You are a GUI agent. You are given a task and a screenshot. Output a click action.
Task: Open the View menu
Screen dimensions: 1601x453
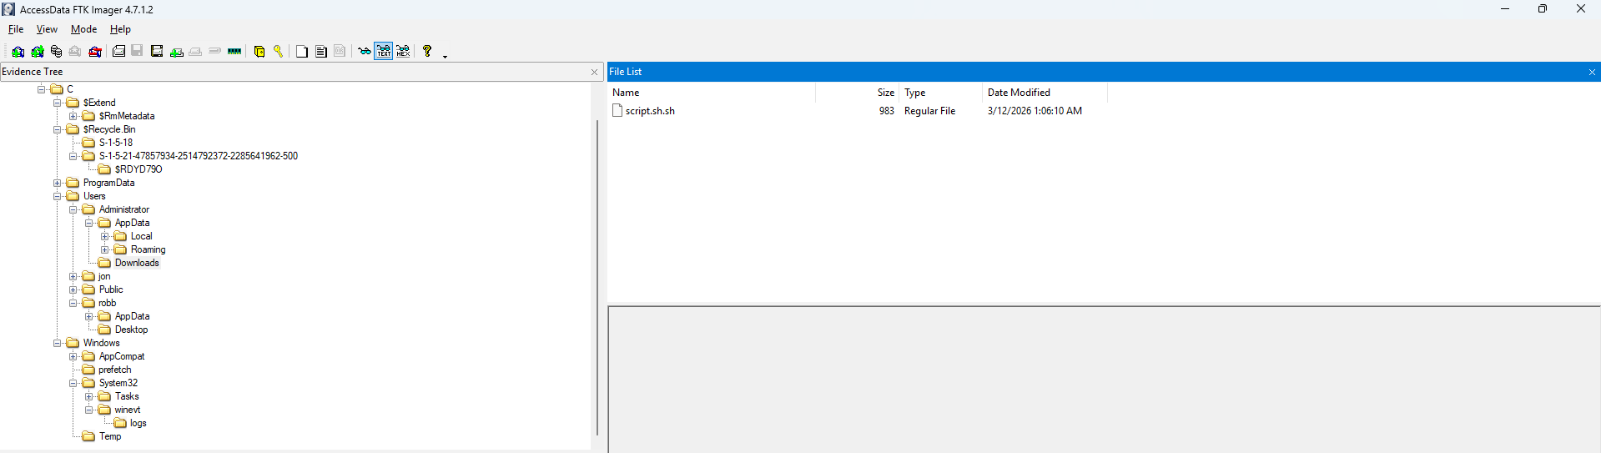pos(47,29)
